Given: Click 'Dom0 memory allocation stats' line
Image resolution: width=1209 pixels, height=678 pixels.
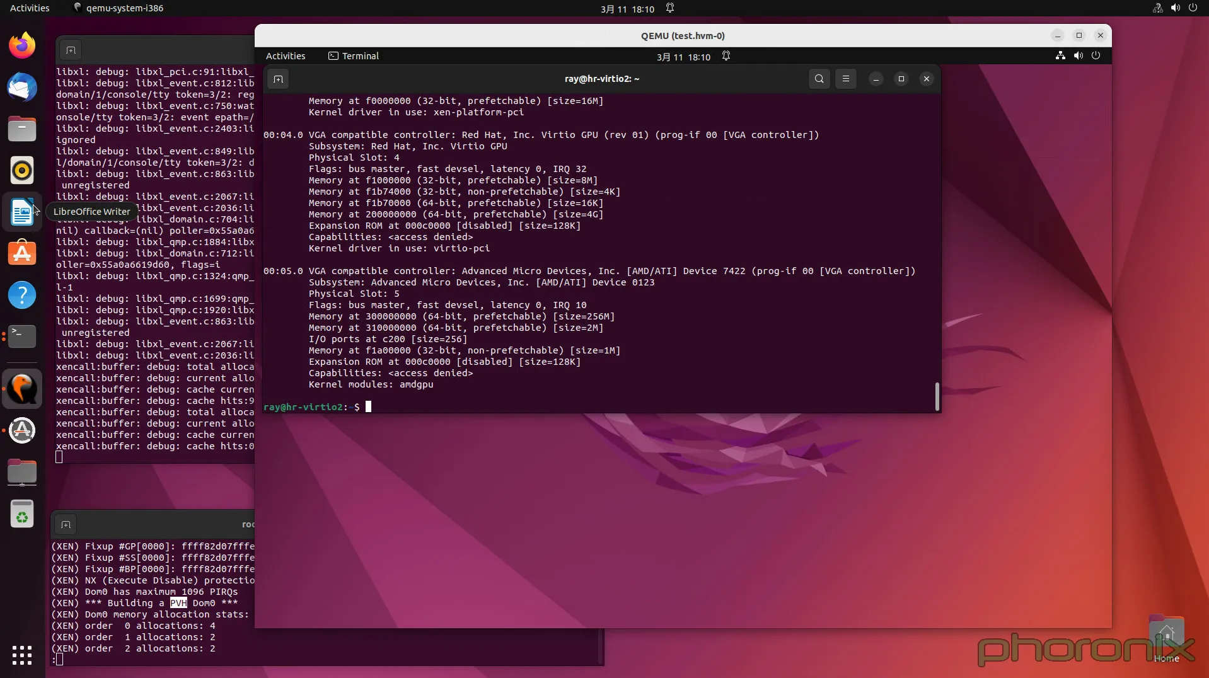Looking at the screenshot, I should click(150, 614).
